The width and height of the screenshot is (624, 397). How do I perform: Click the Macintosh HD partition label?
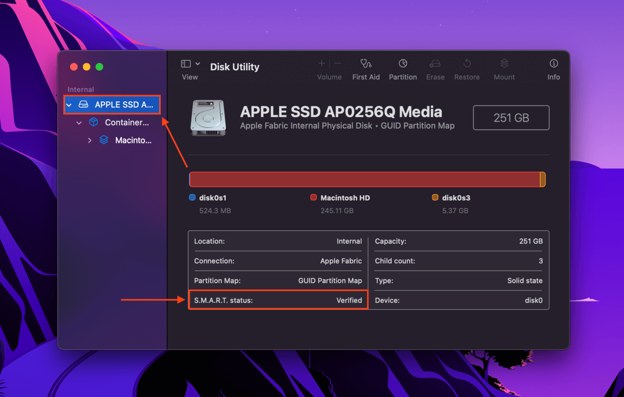[x=345, y=197]
